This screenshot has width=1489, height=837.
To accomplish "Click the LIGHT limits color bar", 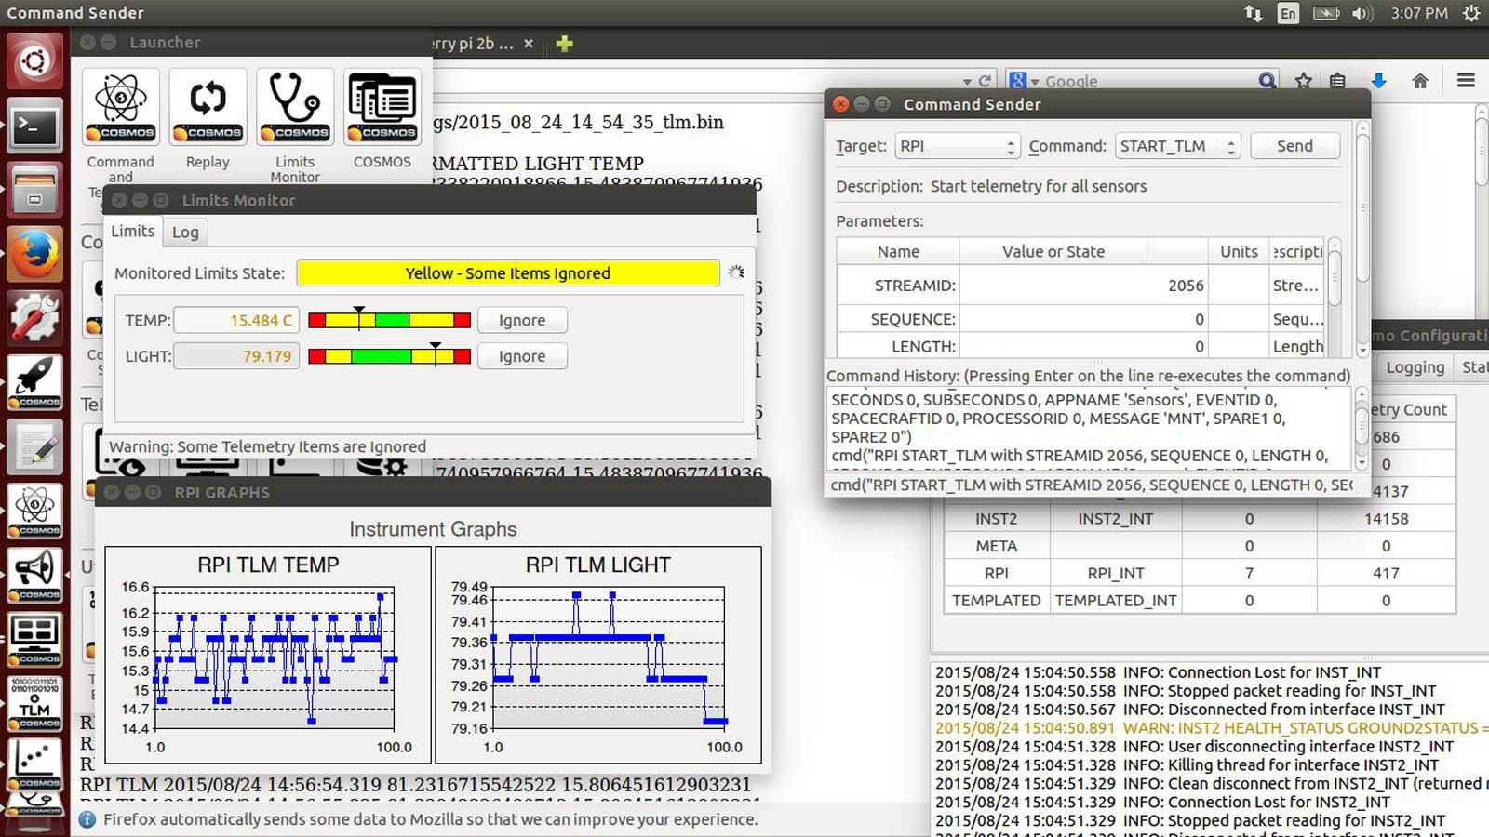I will (389, 356).
